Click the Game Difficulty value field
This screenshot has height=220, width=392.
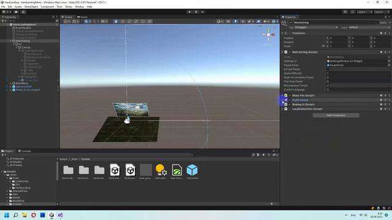pos(358,73)
